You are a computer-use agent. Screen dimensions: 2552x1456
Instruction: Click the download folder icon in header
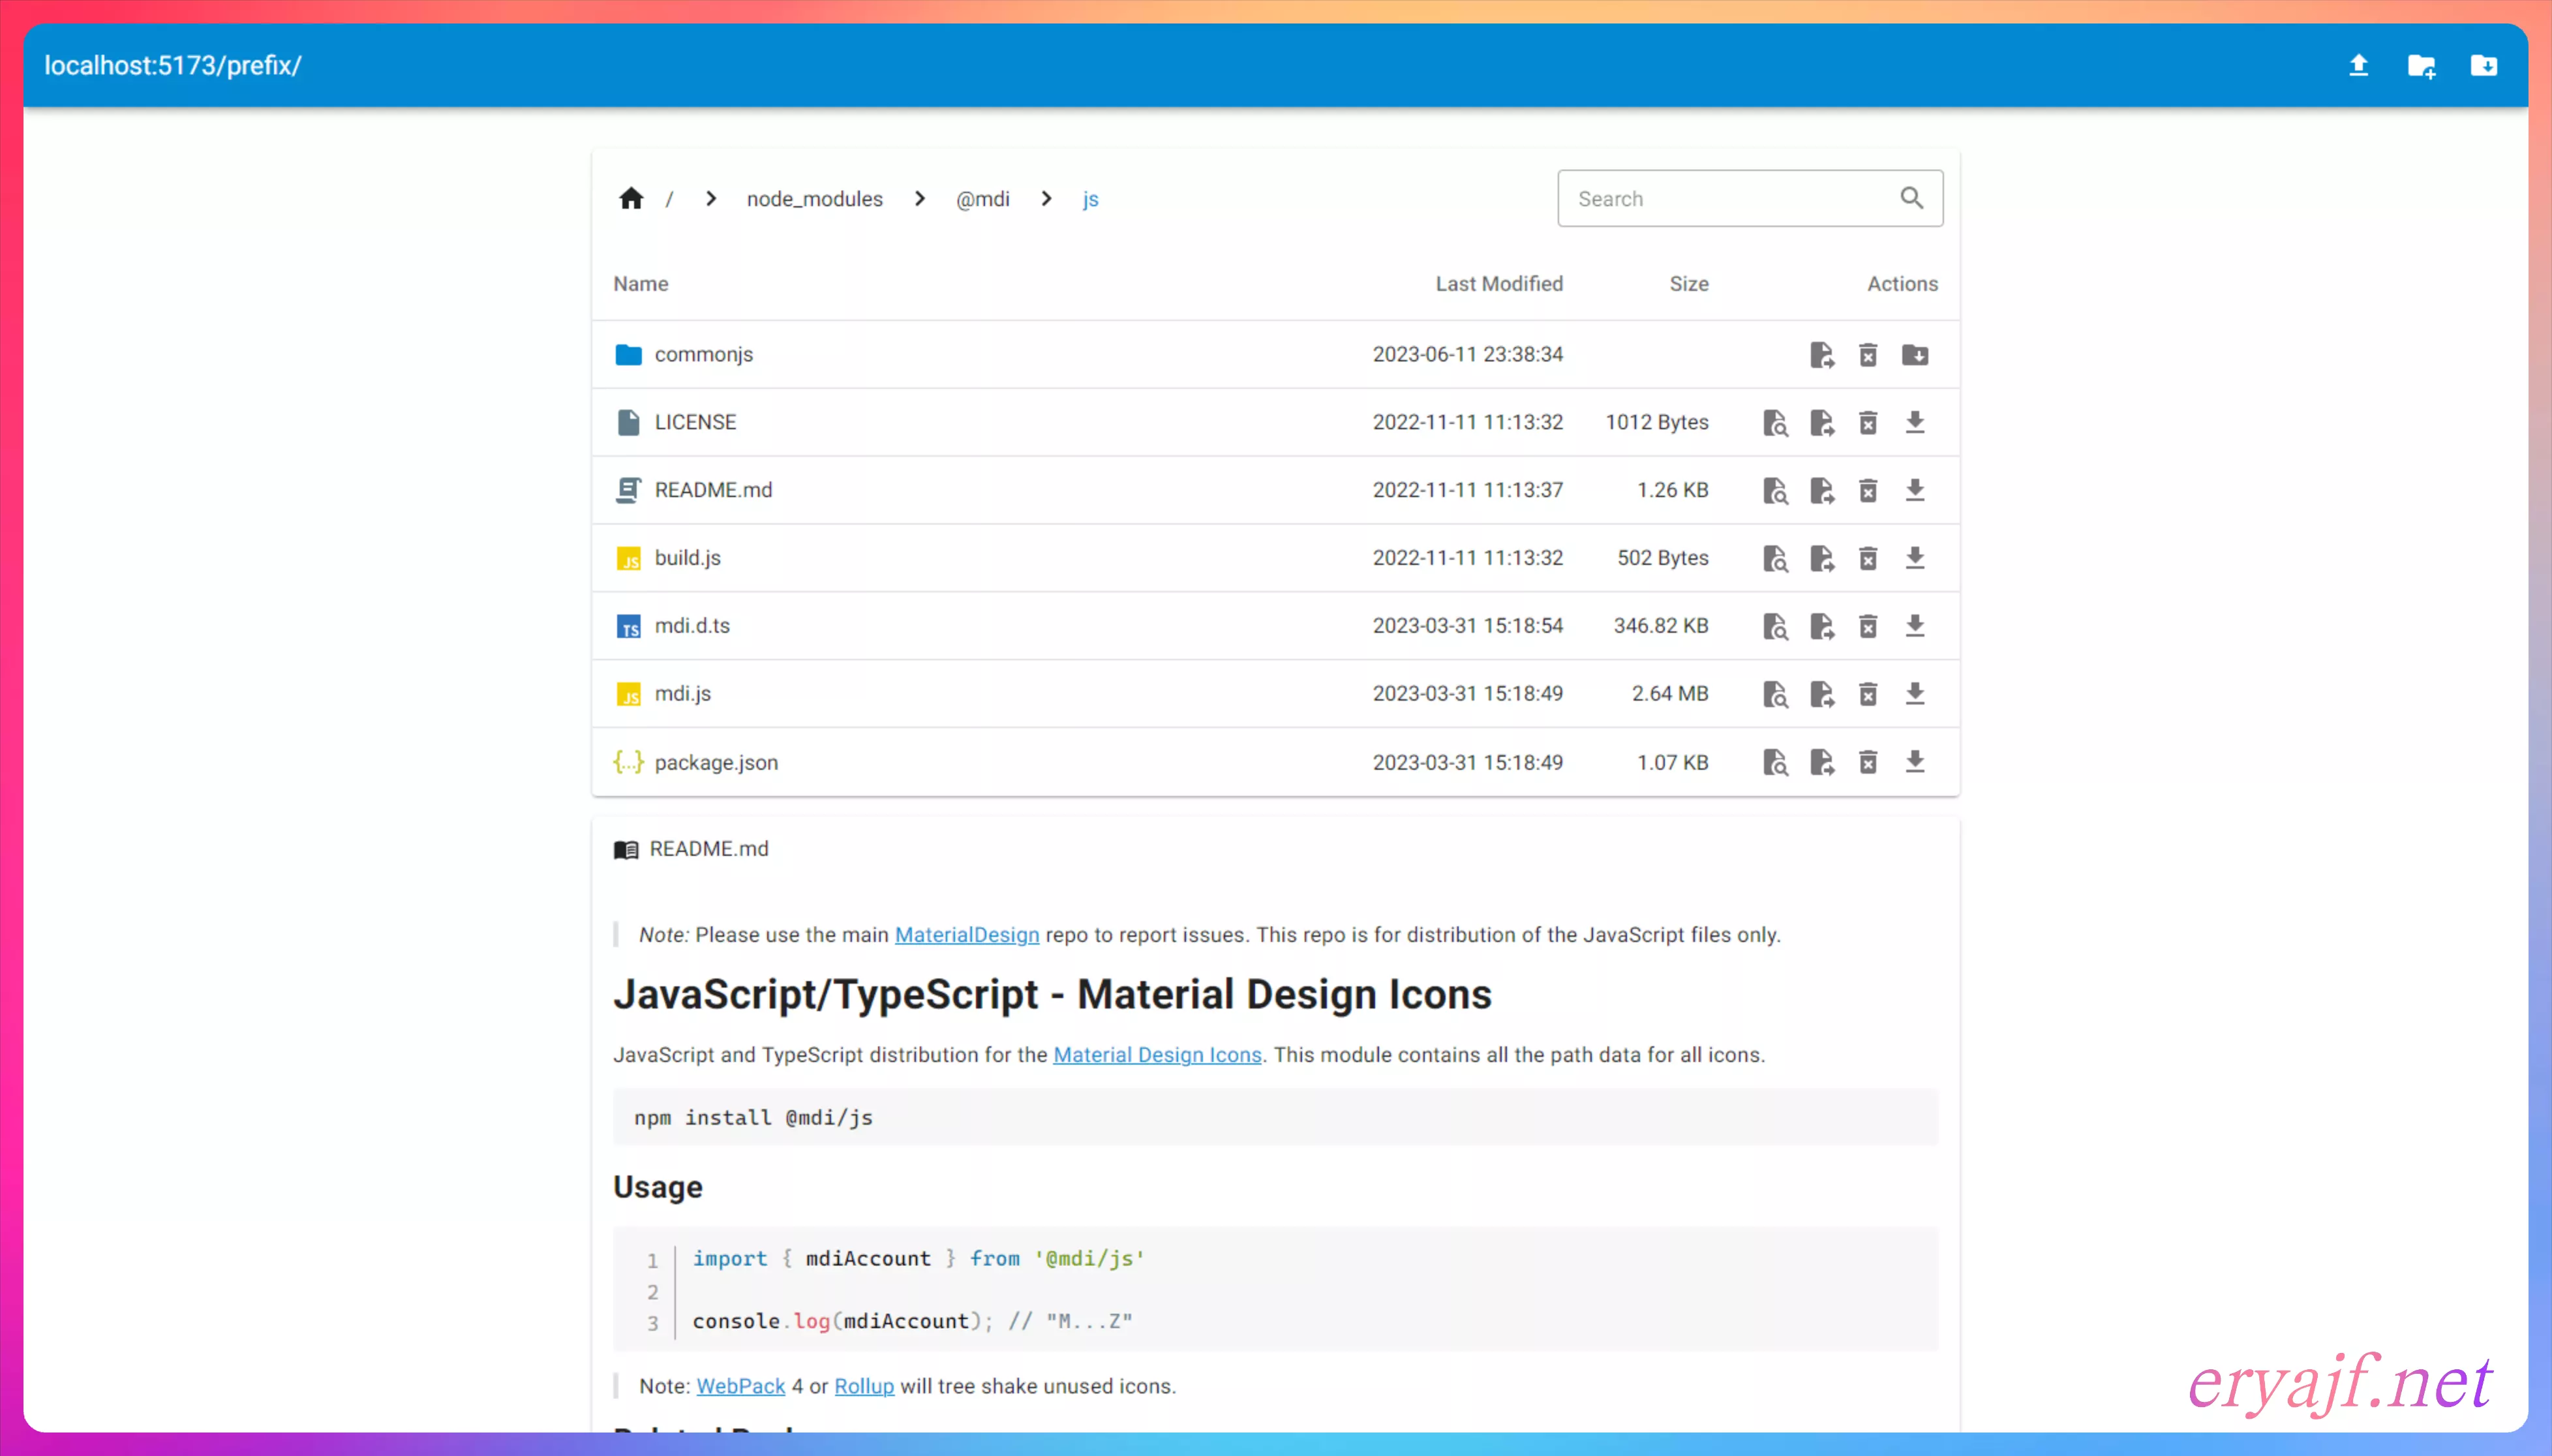pyautogui.click(x=2483, y=66)
